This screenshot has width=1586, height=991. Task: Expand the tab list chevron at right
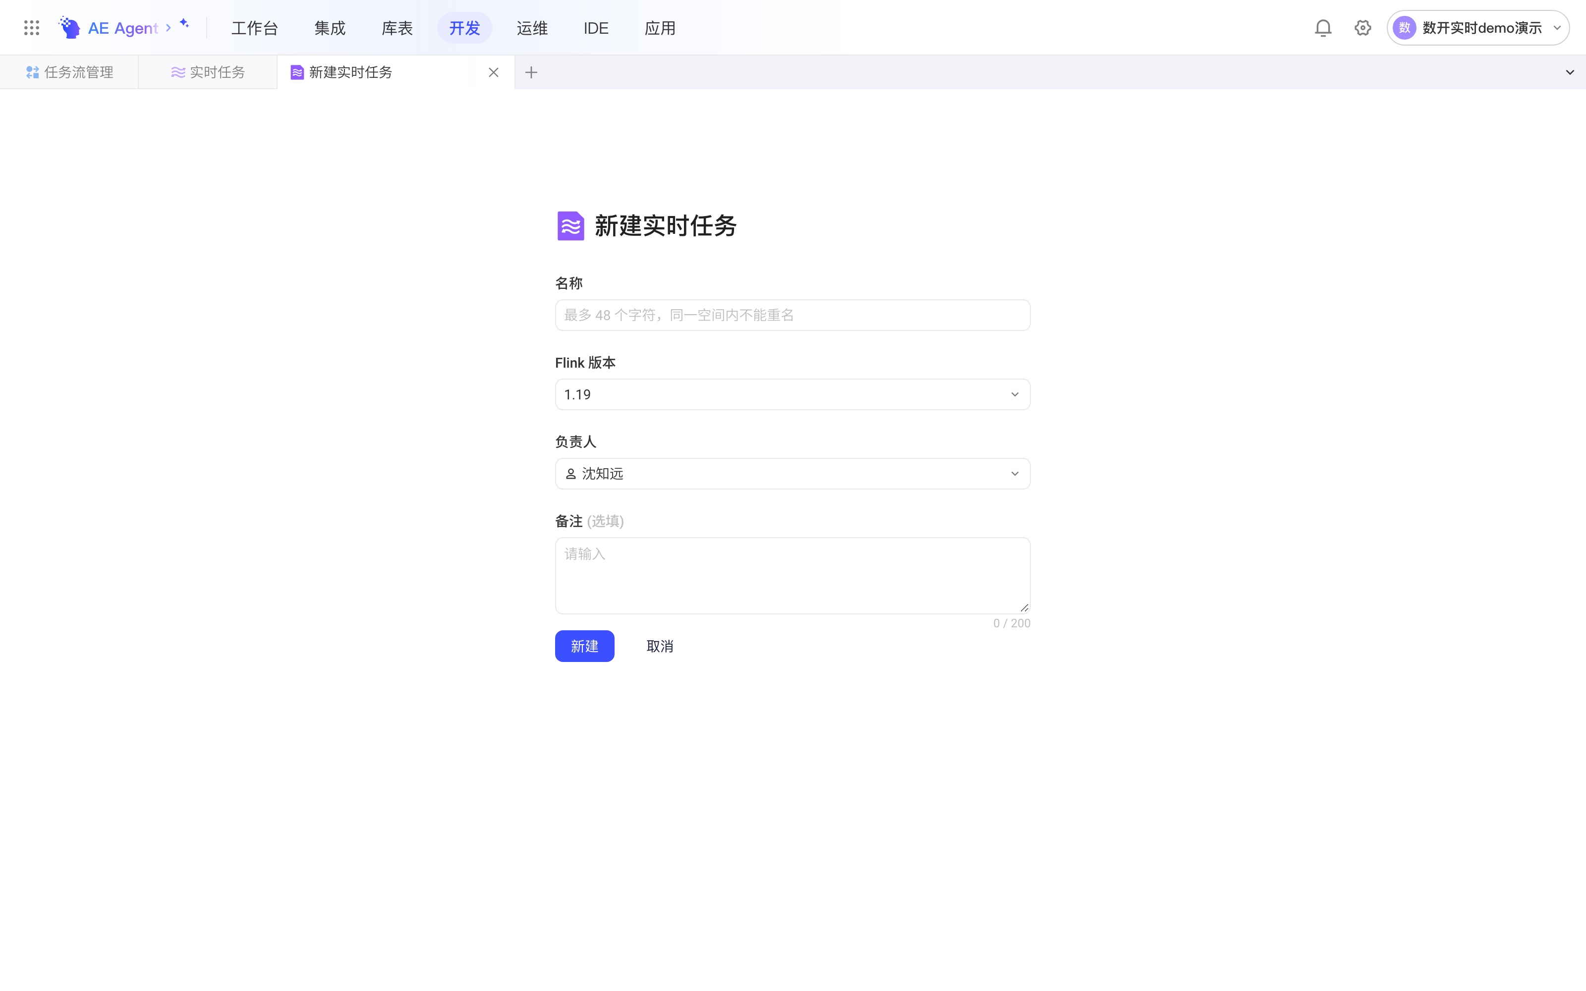coord(1570,72)
